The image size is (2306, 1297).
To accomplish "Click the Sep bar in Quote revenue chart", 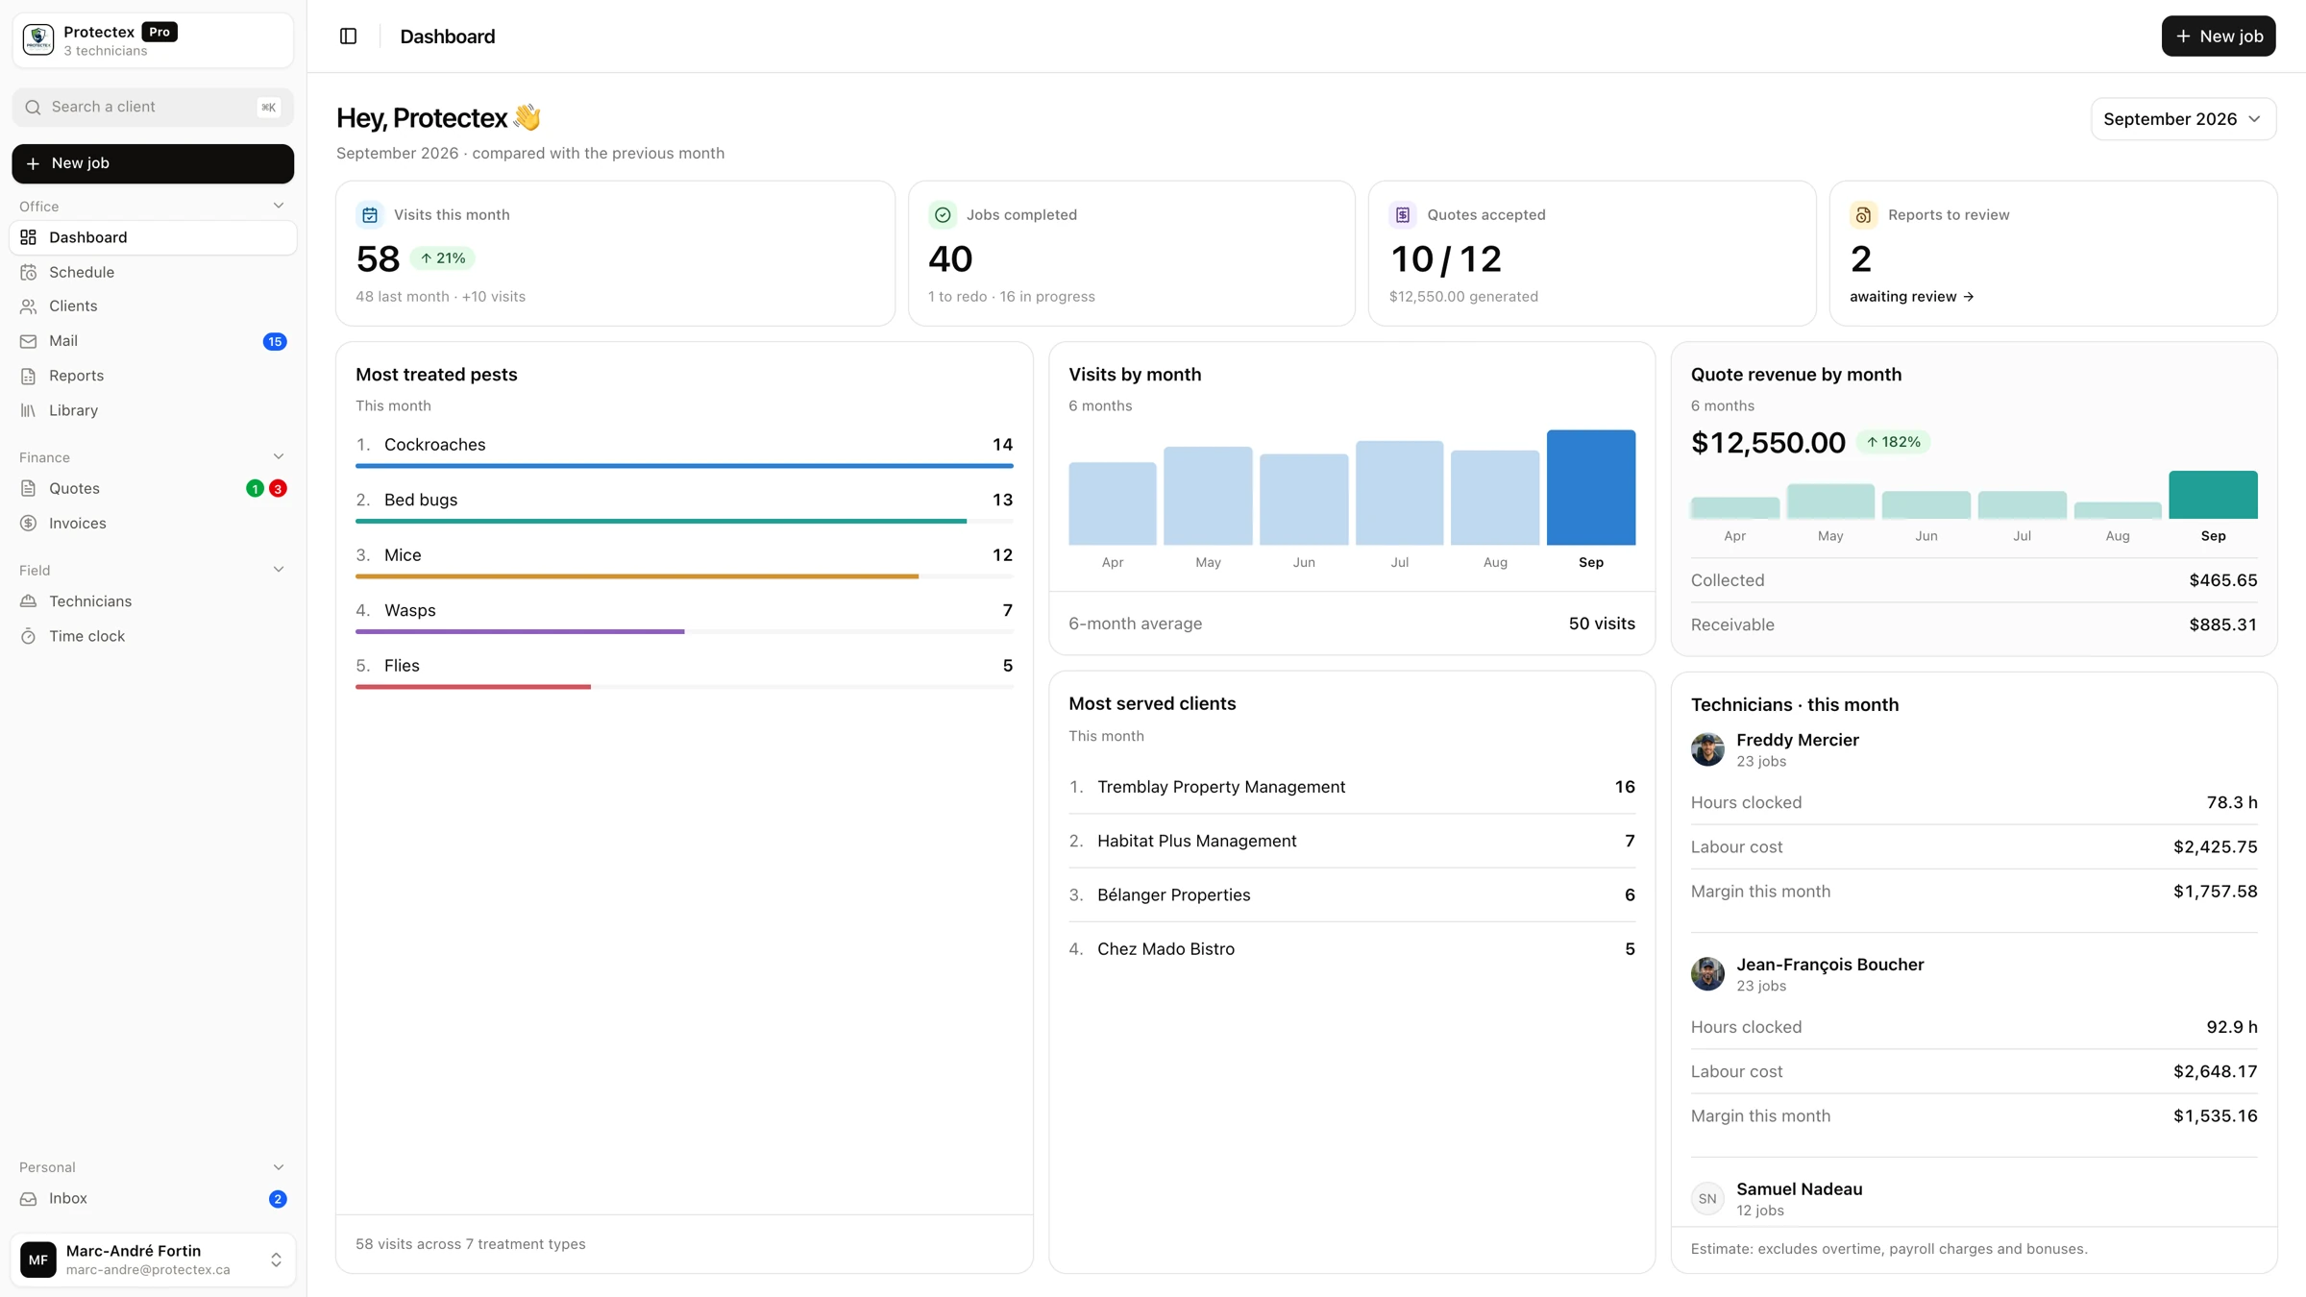I will [x=2213, y=495].
